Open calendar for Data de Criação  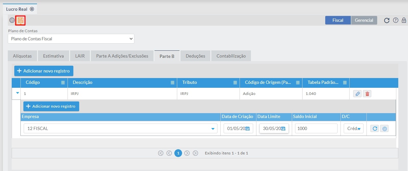[x=247, y=129]
